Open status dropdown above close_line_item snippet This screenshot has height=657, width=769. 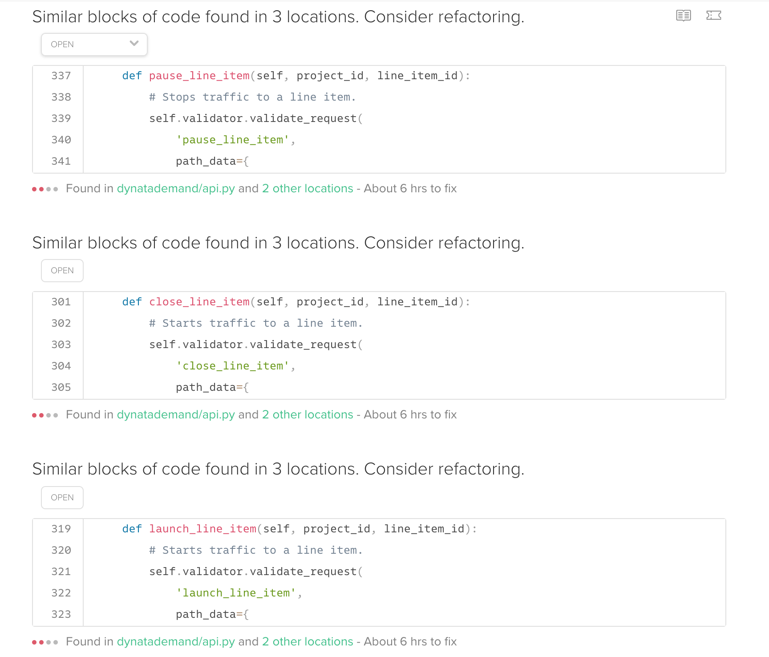click(62, 270)
